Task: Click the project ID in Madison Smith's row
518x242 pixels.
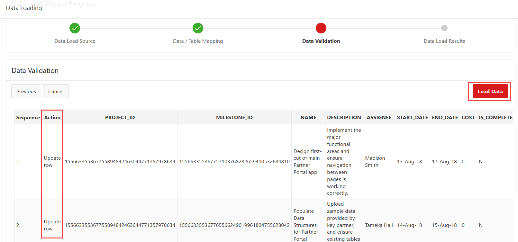Action: pyautogui.click(x=120, y=162)
